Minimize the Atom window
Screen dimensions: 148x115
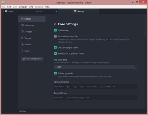[x=133, y=2]
